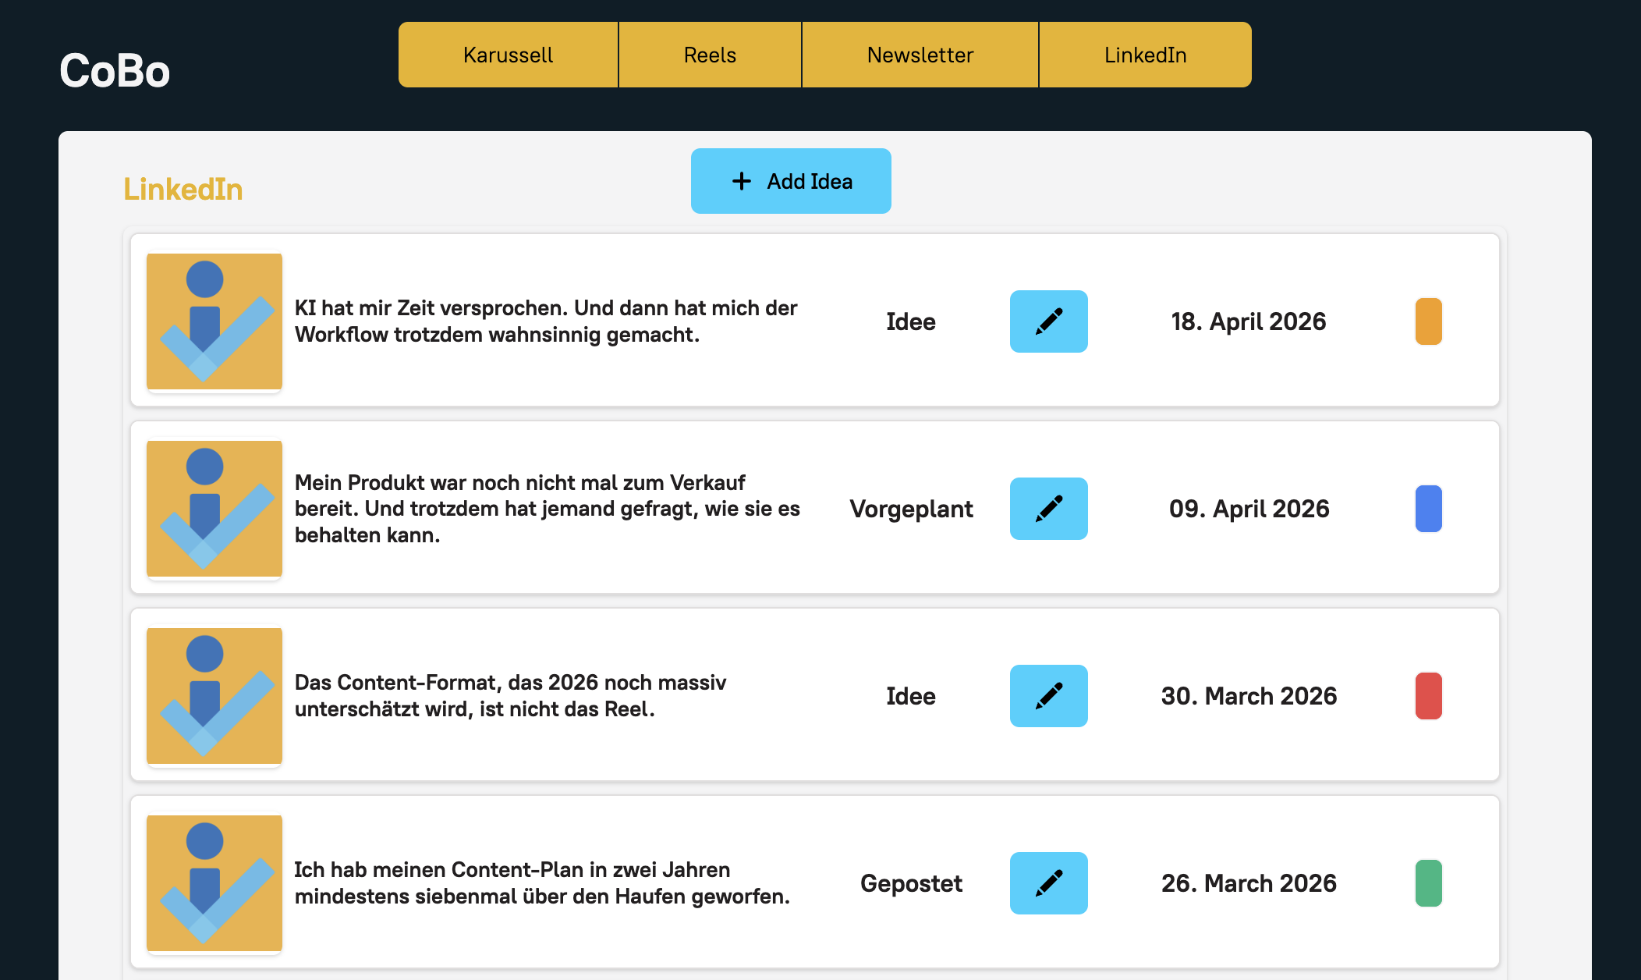The width and height of the screenshot is (1641, 980).
Task: Click thumbnail image of KI Workflow post
Action: (214, 321)
